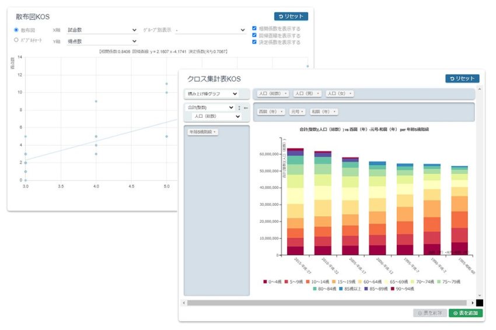Click the 0〜4歳 legend color swatch
496x330 pixels.
(x=266, y=282)
